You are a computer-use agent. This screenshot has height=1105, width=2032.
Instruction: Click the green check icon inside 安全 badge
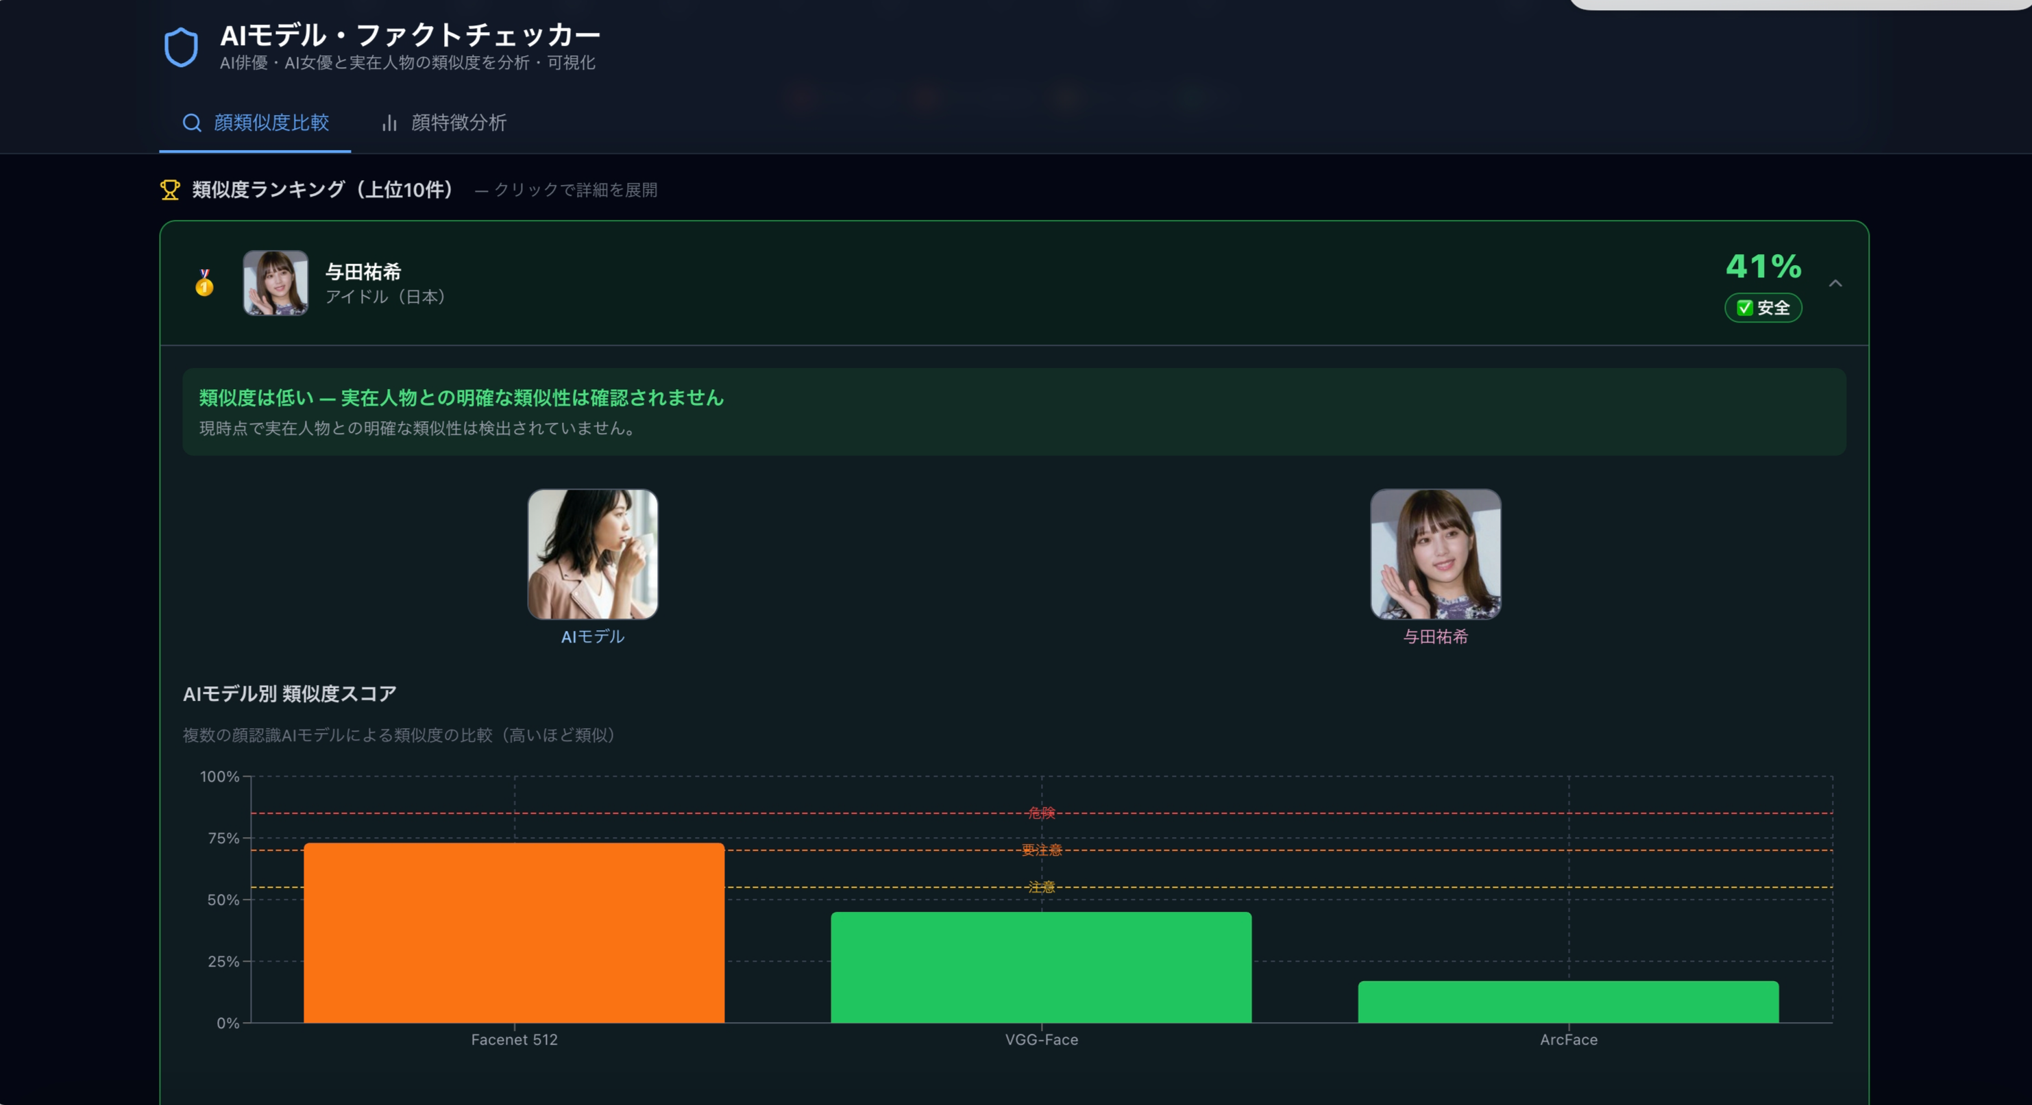pos(1743,308)
